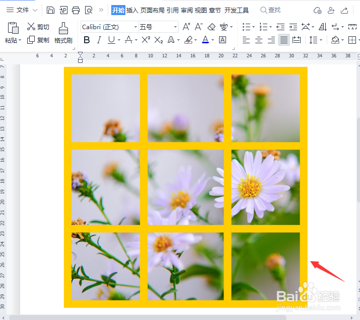Open the 开发工具 tab
Image resolution: width=360 pixels, height=320 pixels.
tap(237, 11)
